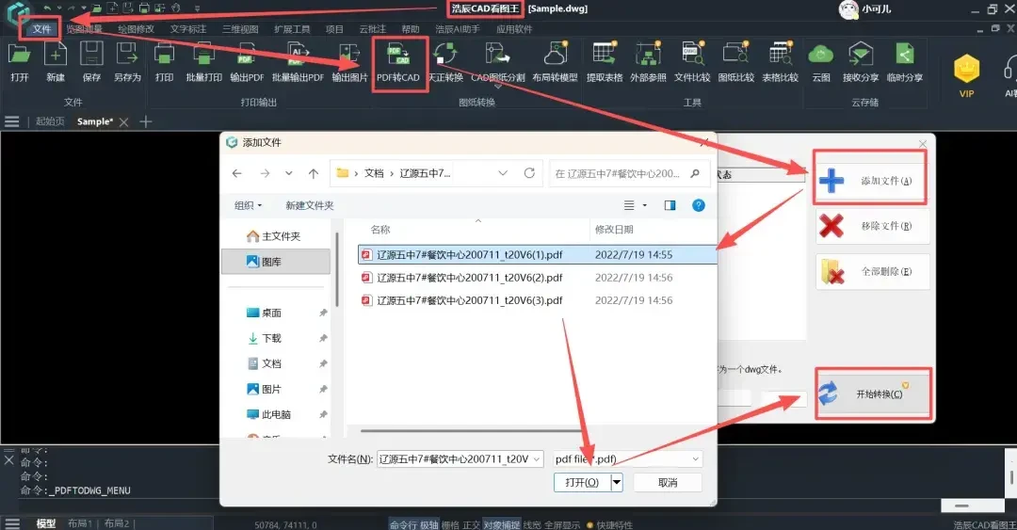Choose the 输出图片 export image tool
1017x530 pixels.
click(349, 56)
